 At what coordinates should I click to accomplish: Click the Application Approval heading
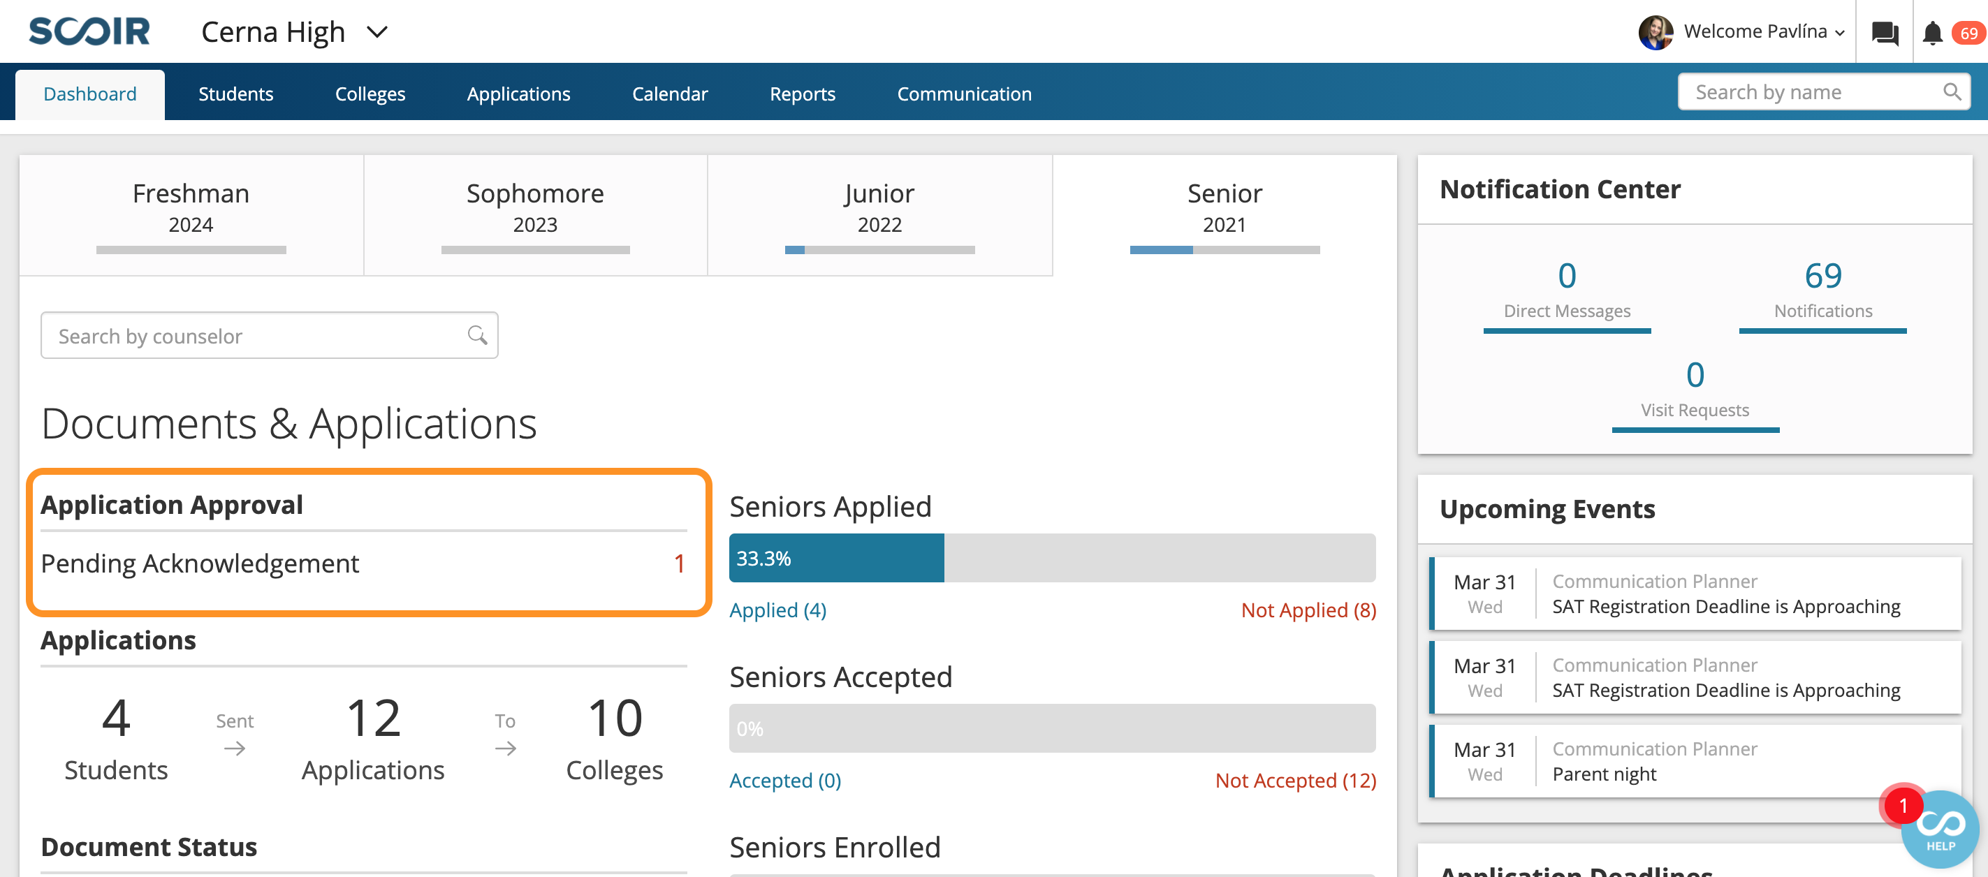171,504
